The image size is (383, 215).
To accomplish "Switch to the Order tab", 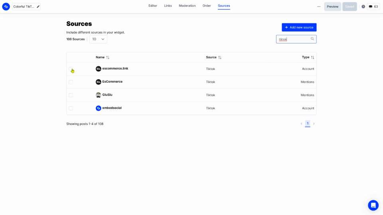I will click(x=207, y=6).
